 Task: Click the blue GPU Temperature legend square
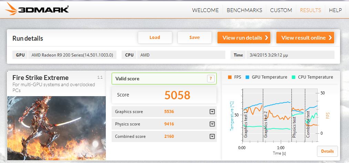247,77
